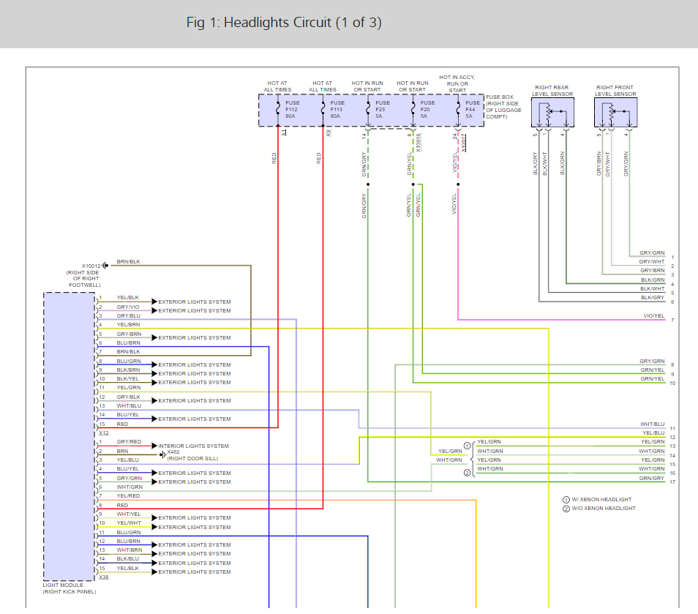
Task: Select the GRY/BLK wire label
Action: (129, 397)
